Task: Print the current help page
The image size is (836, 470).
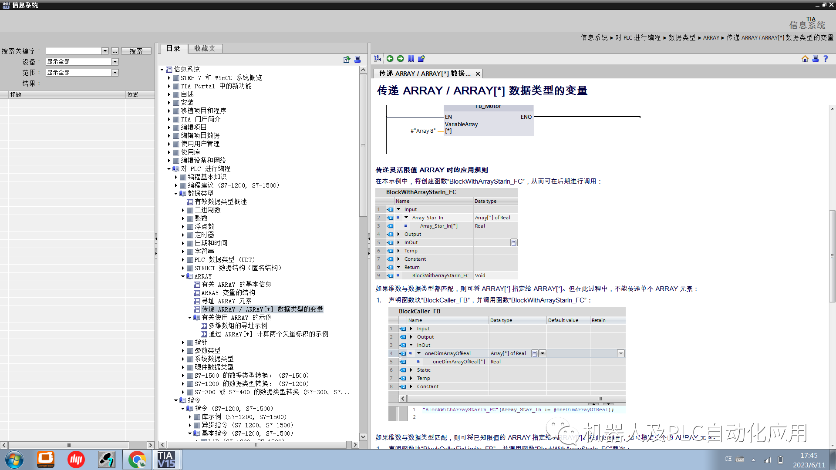Action: point(816,59)
